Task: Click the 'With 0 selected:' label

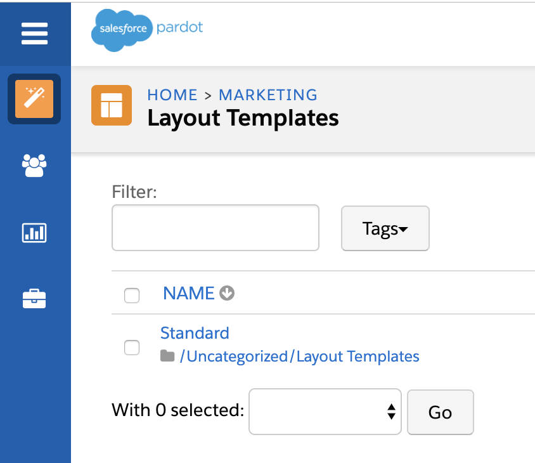Action: 177,410
